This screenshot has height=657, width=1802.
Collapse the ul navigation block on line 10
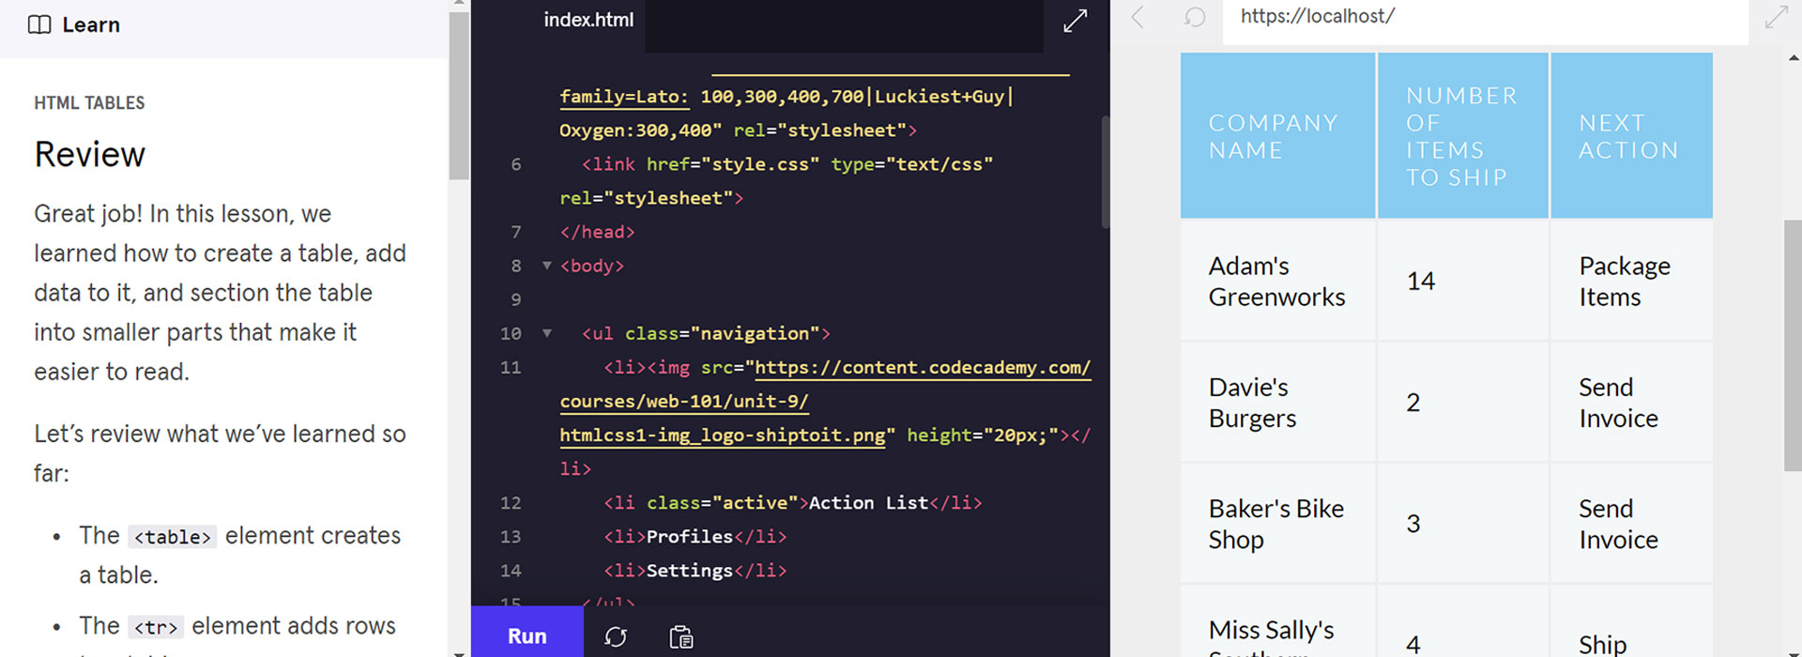(x=547, y=333)
